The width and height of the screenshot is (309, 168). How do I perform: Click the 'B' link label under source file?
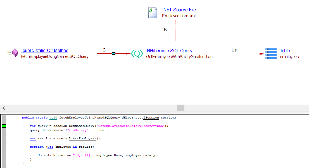(x=165, y=30)
